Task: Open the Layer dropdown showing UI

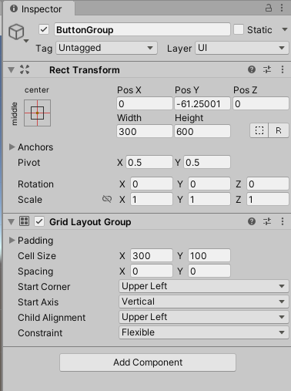Action: [x=242, y=48]
